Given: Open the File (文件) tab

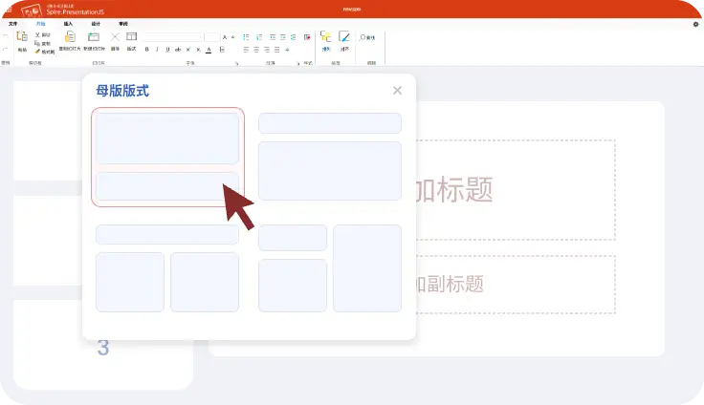Looking at the screenshot, I should click(x=13, y=24).
